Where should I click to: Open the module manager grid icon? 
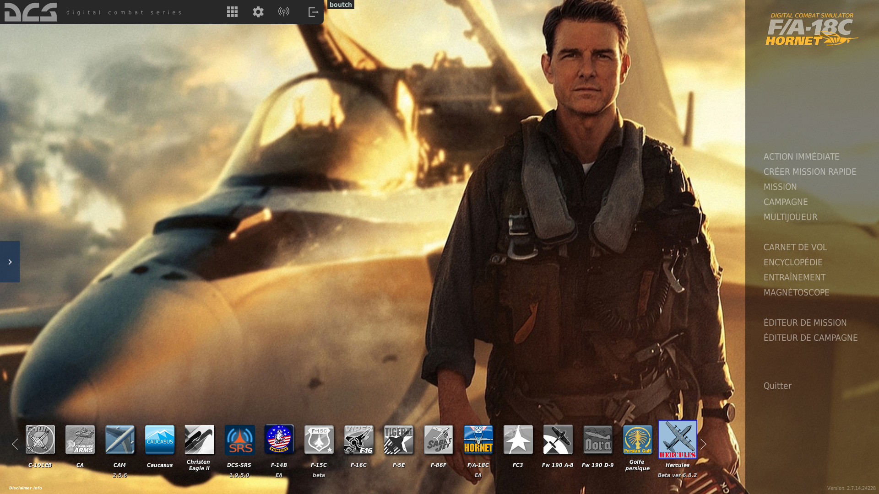(x=232, y=12)
